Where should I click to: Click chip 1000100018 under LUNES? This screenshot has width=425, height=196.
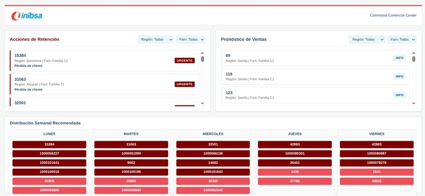[50, 172]
